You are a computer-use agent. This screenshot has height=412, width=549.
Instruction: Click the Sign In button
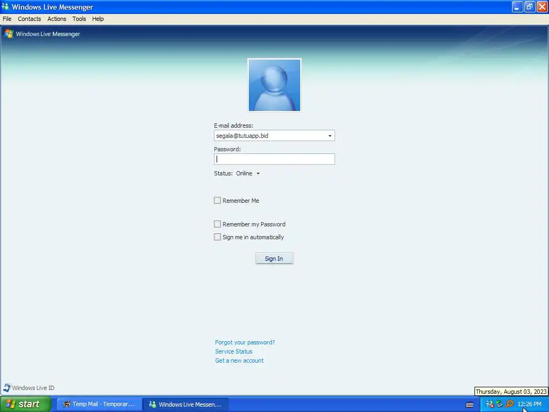pos(274,259)
